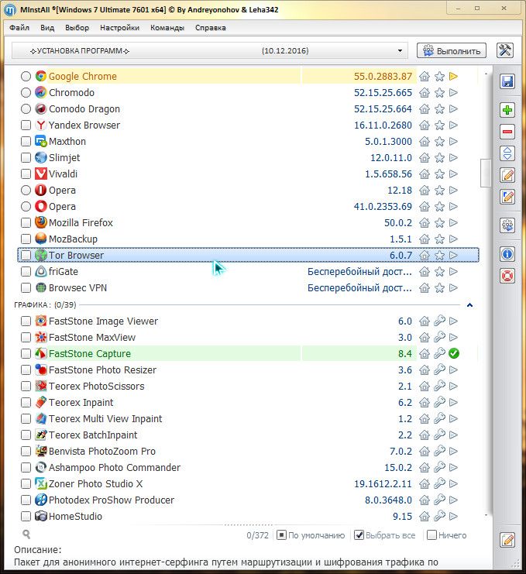Screen dimensions: 526x574
Task: Click home icon in Tor Browser row
Action: 425,256
